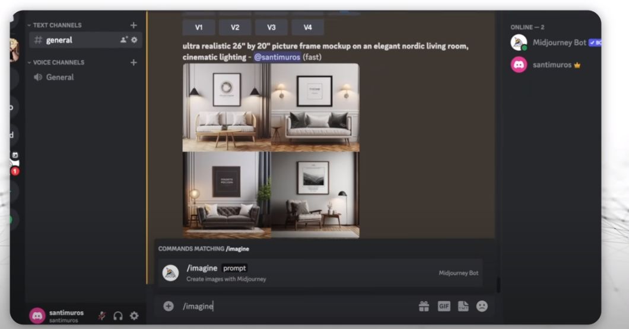The image size is (629, 329).
Task: Select Midjourney Bot in the online members list
Action: pos(559,43)
